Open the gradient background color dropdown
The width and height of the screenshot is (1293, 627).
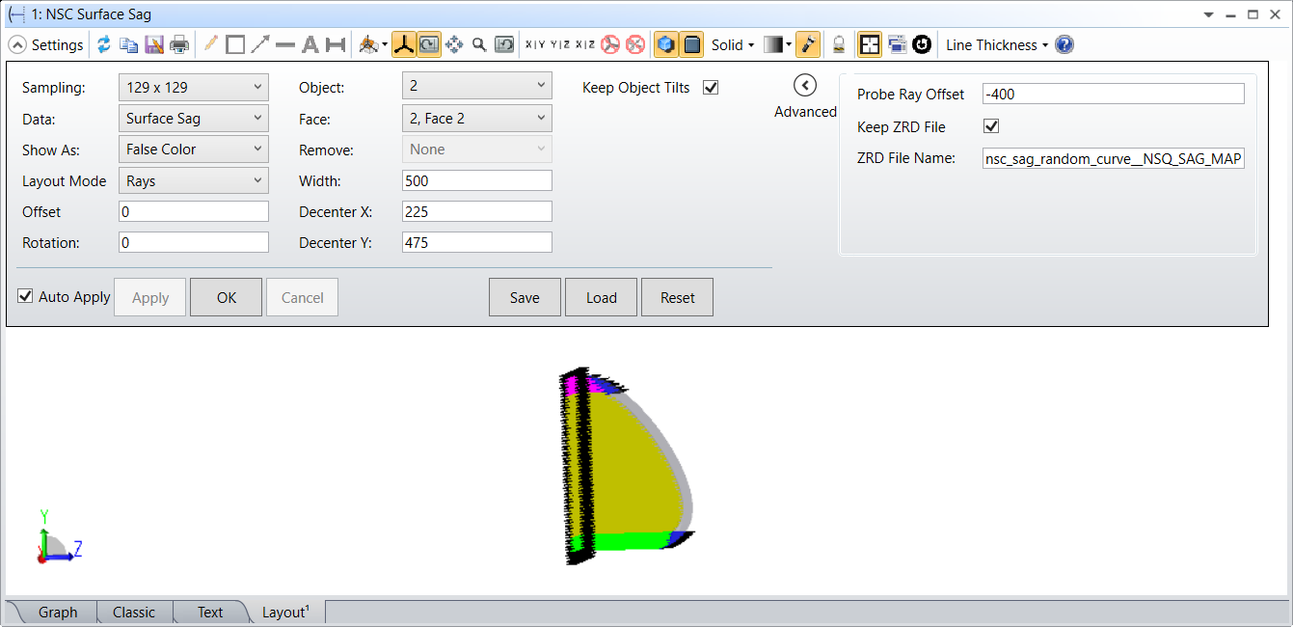pyautogui.click(x=778, y=44)
